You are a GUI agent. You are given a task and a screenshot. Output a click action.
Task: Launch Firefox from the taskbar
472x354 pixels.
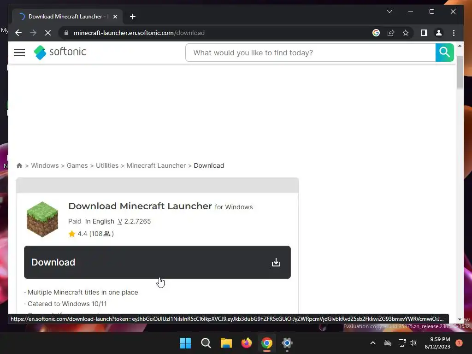pos(247,343)
